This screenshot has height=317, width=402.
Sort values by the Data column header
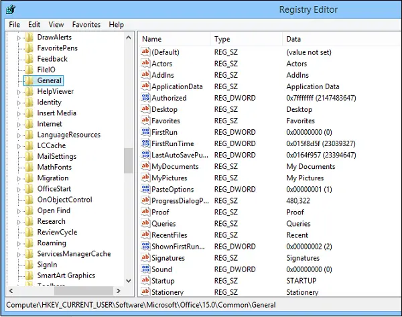pos(342,39)
